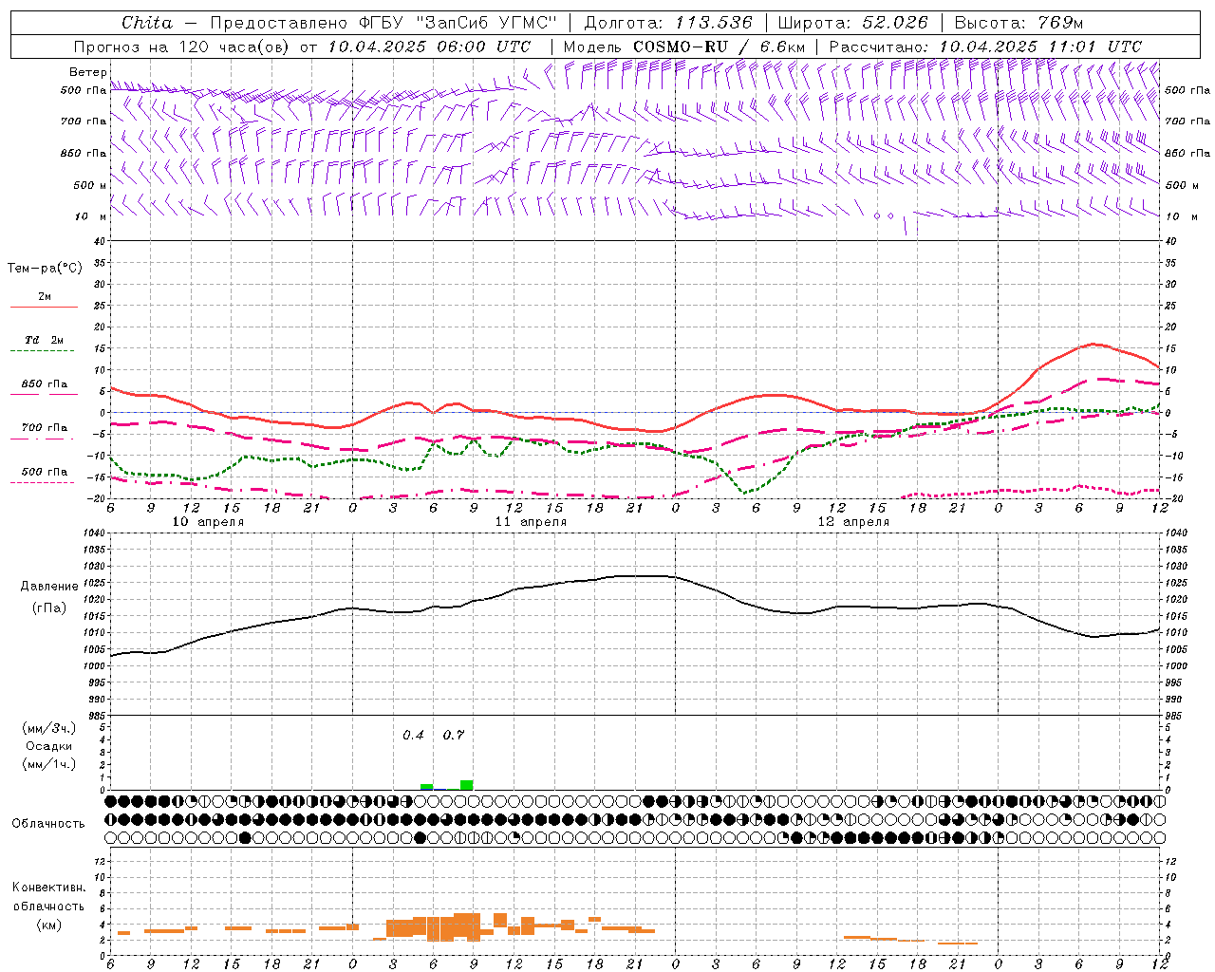Click the 10 м wind level label on left
The image size is (1215, 972).
91,217
